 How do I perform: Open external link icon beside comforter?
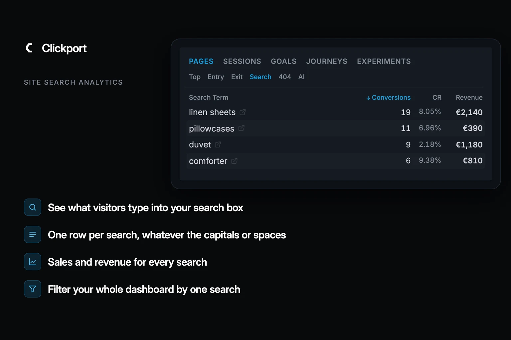click(x=234, y=161)
